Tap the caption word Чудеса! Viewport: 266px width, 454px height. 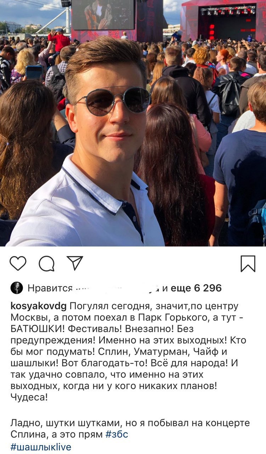pos(29,398)
